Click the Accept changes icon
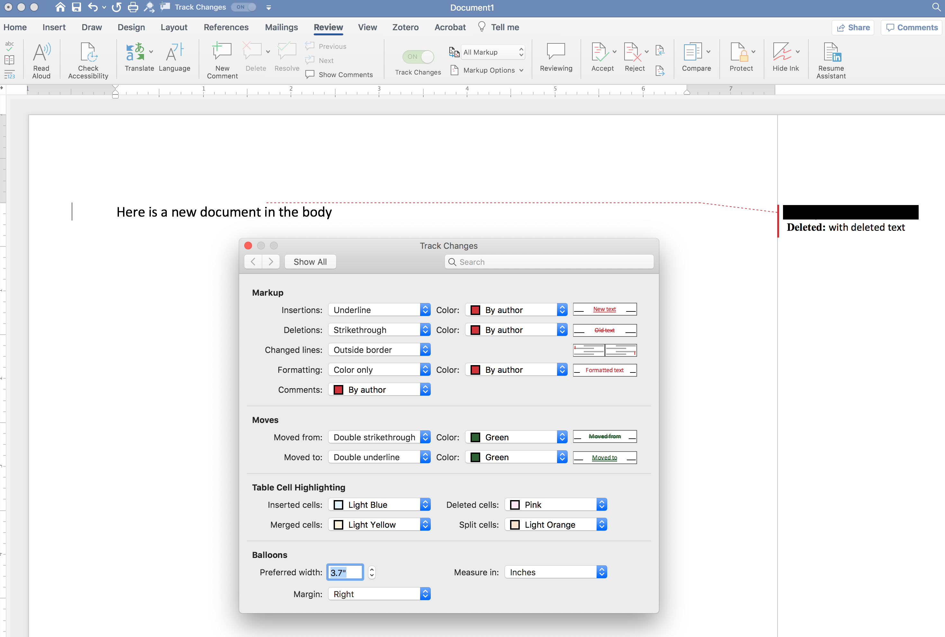 [x=599, y=53]
